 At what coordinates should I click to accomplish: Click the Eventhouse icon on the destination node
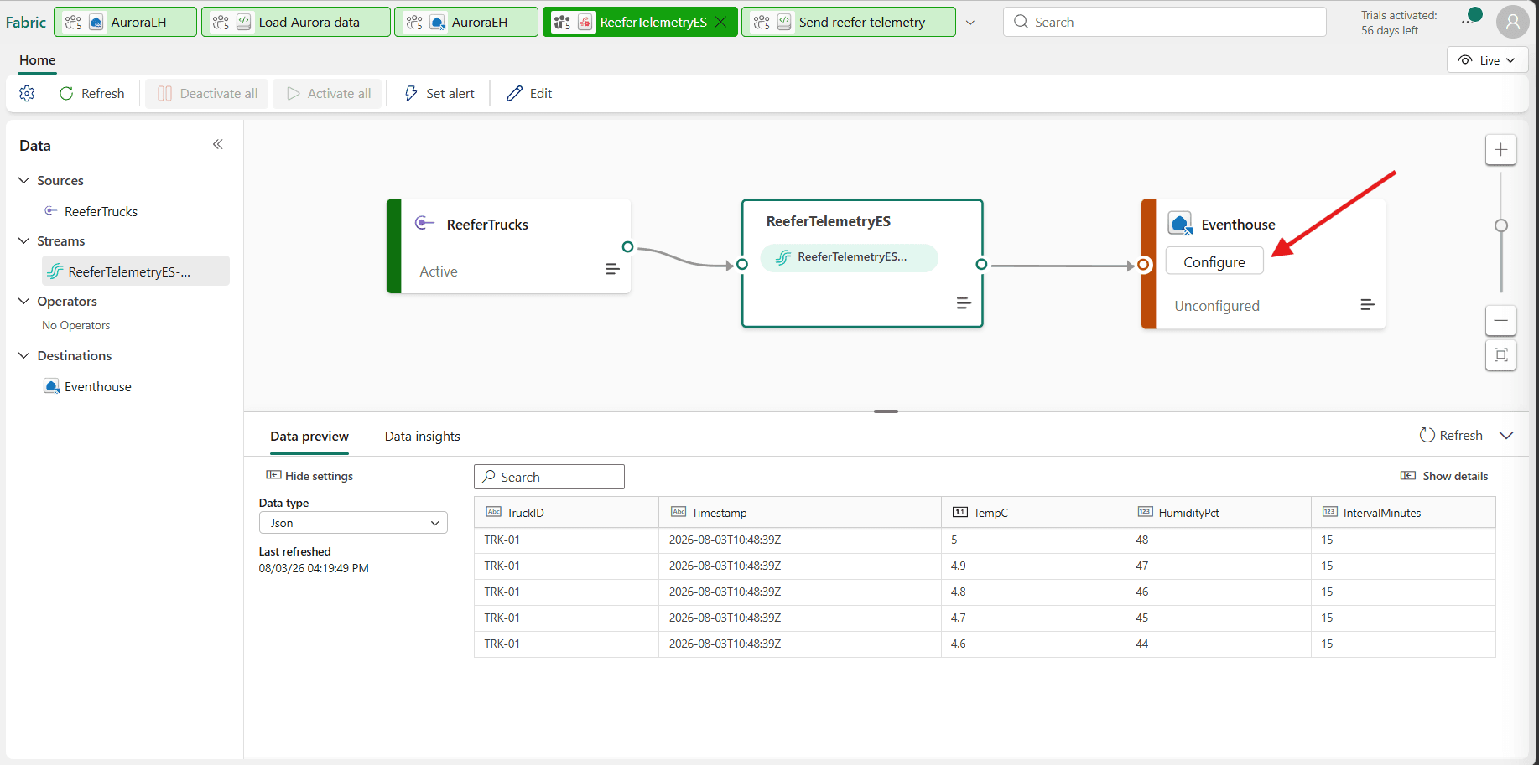pos(1181,224)
